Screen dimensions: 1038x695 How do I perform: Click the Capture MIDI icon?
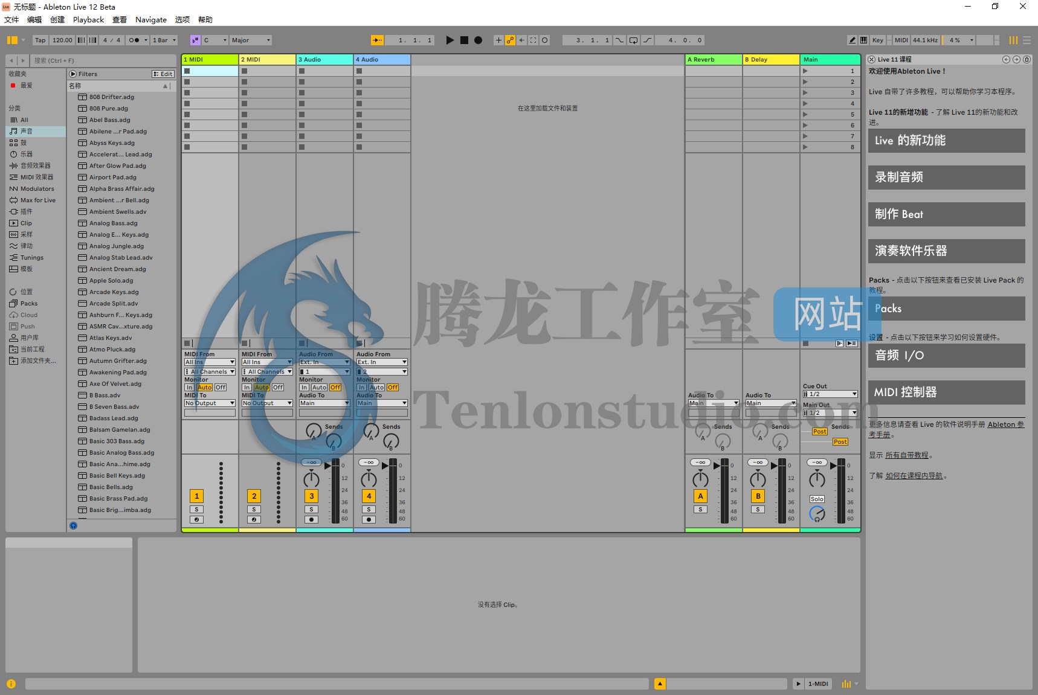pyautogui.click(x=533, y=40)
